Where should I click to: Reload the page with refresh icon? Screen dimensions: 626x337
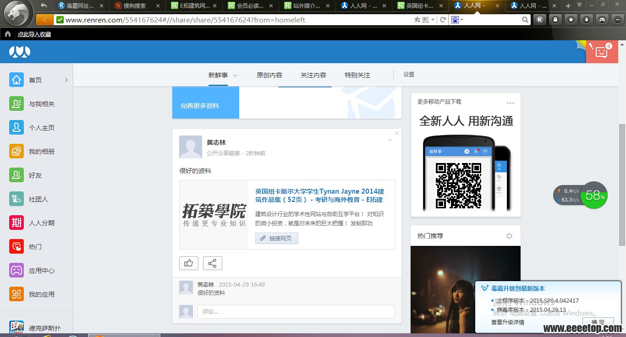pos(443,20)
